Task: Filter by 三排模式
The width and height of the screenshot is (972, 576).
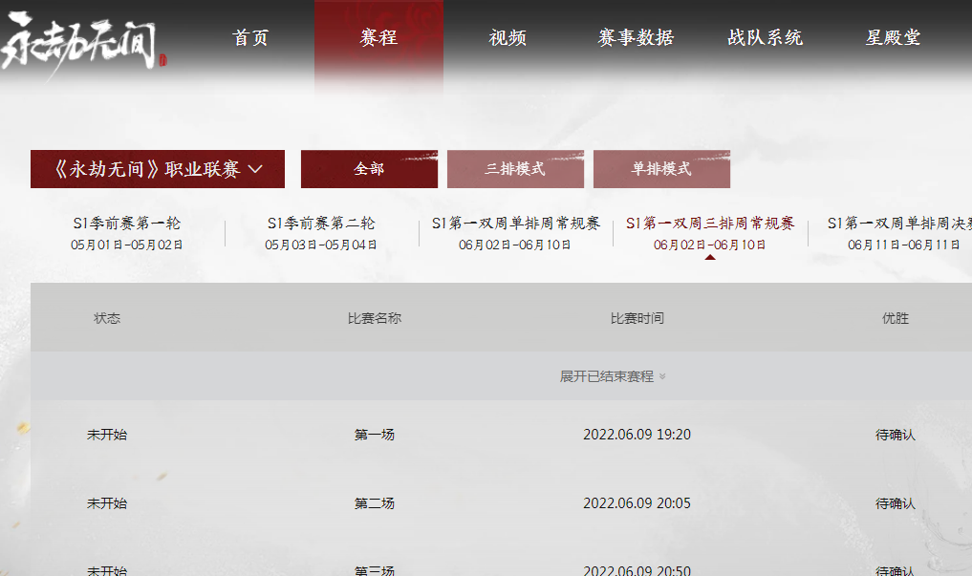Action: click(x=515, y=169)
